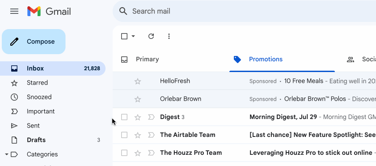
Task: Star The Airtable Team email
Action: [x=137, y=135]
